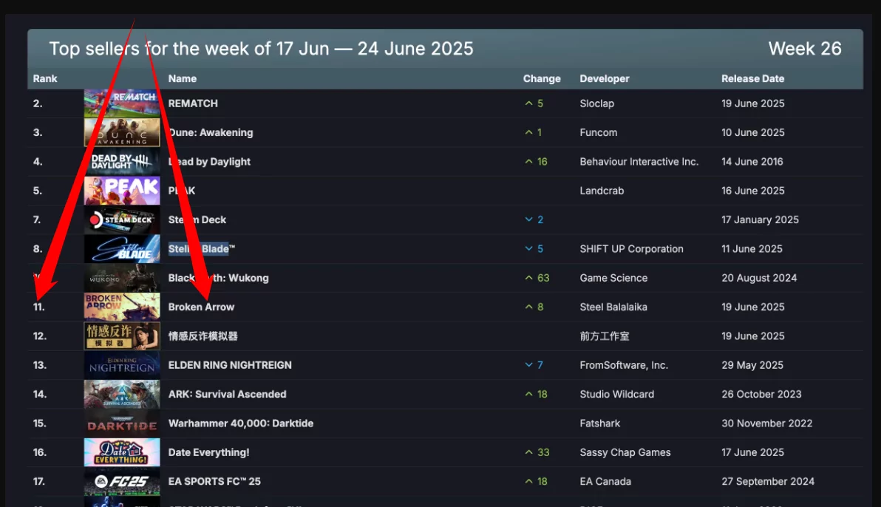This screenshot has height=507, width=881.
Task: Open the ARK: Survival Ascended title
Action: tap(227, 395)
